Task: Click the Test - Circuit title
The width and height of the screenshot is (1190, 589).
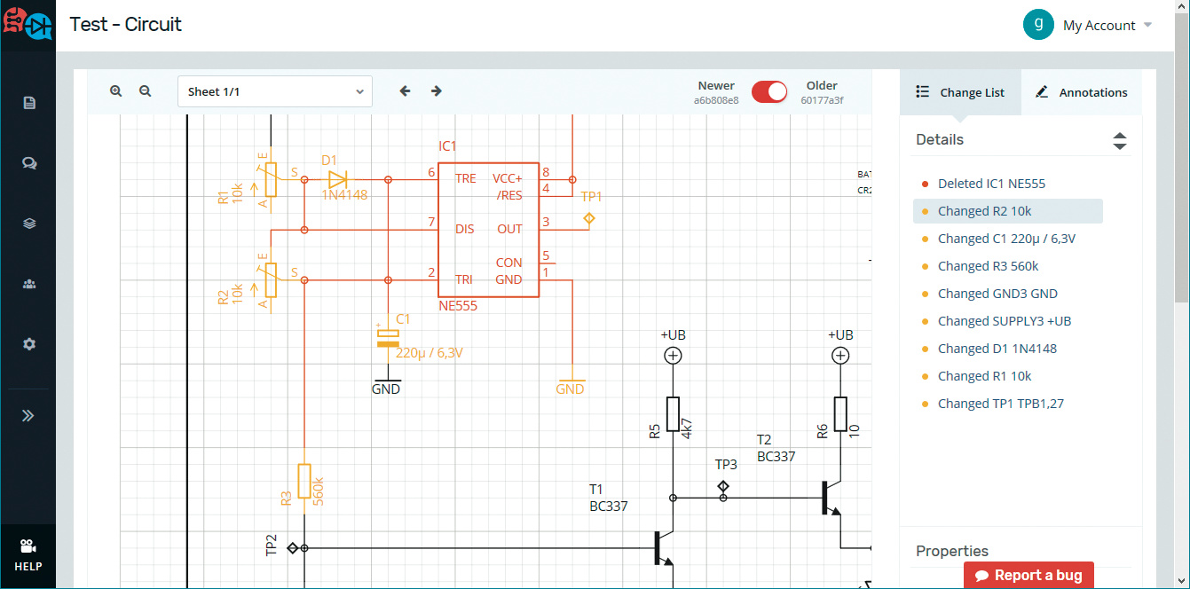Action: [x=126, y=25]
